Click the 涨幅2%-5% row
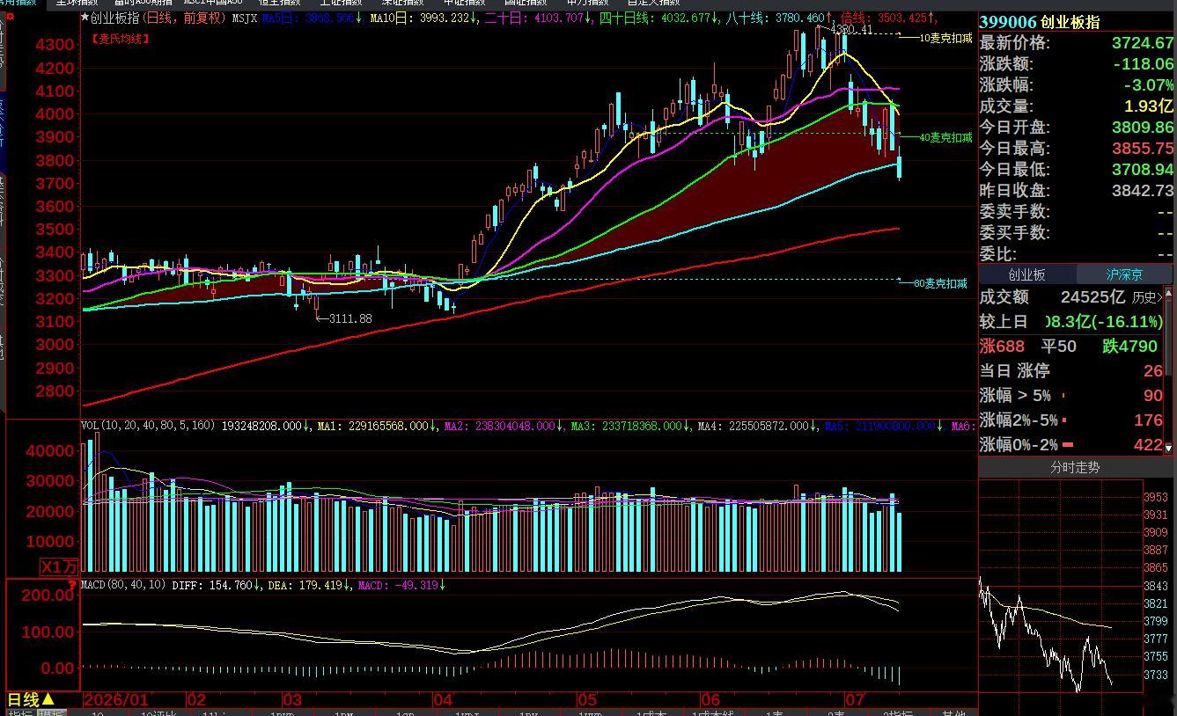 (x=1071, y=420)
